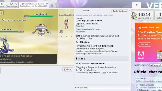Viewport: 162px width, 91px height.
Task: Open the Battle Options menu
Action: tap(120, 11)
